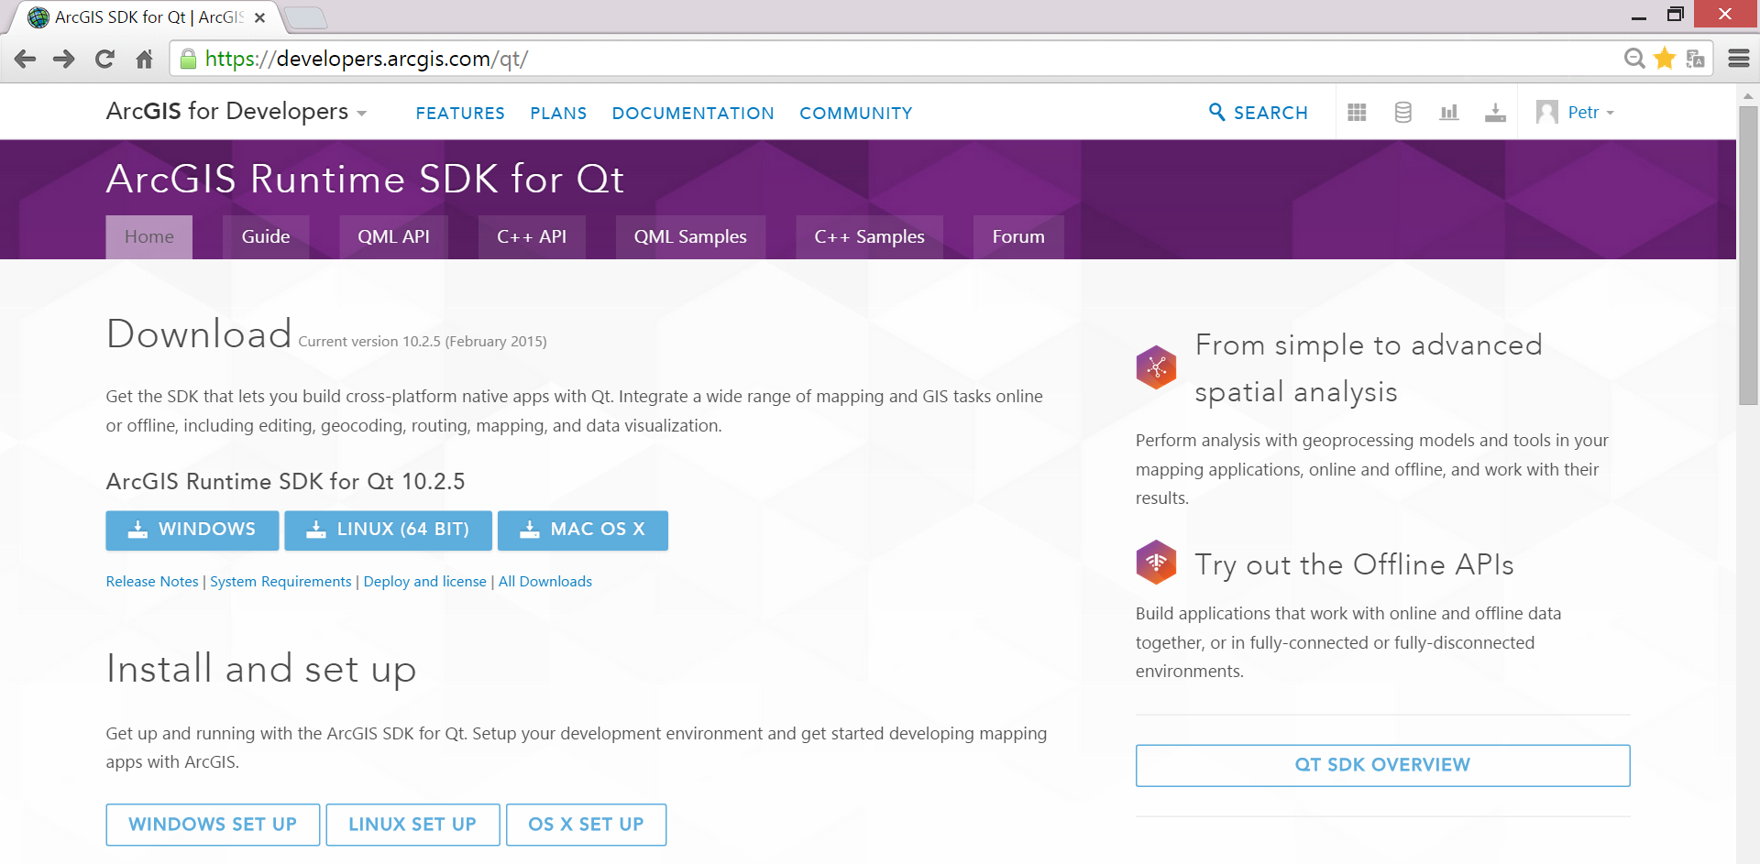Click the OS X SET UP button
The image size is (1760, 864).
[x=586, y=825]
